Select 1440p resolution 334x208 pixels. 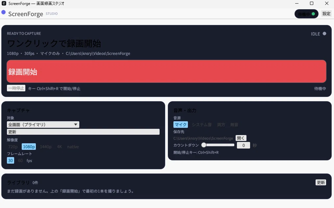[46, 147]
